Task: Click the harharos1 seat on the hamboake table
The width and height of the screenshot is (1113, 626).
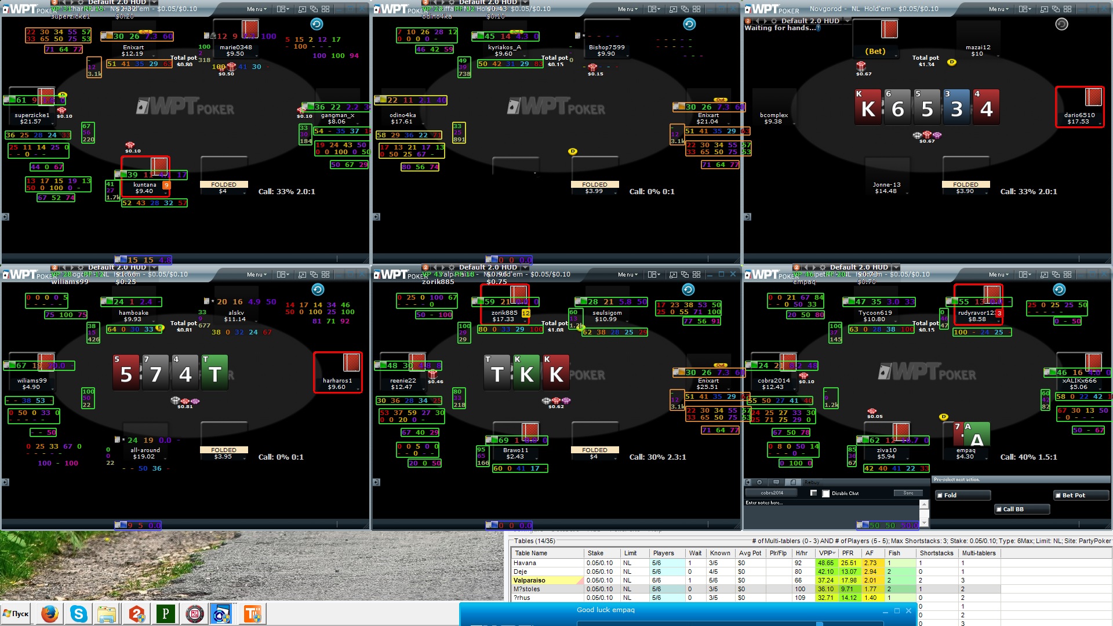Action: 338,373
